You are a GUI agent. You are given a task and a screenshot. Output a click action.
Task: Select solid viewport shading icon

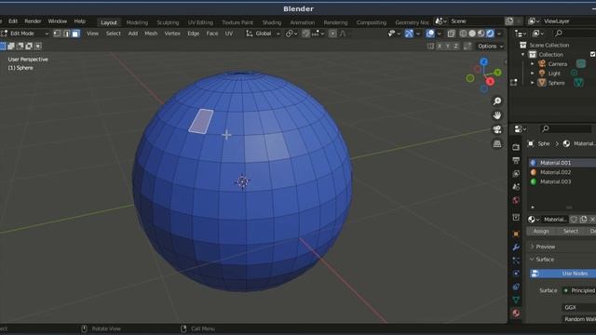point(472,33)
